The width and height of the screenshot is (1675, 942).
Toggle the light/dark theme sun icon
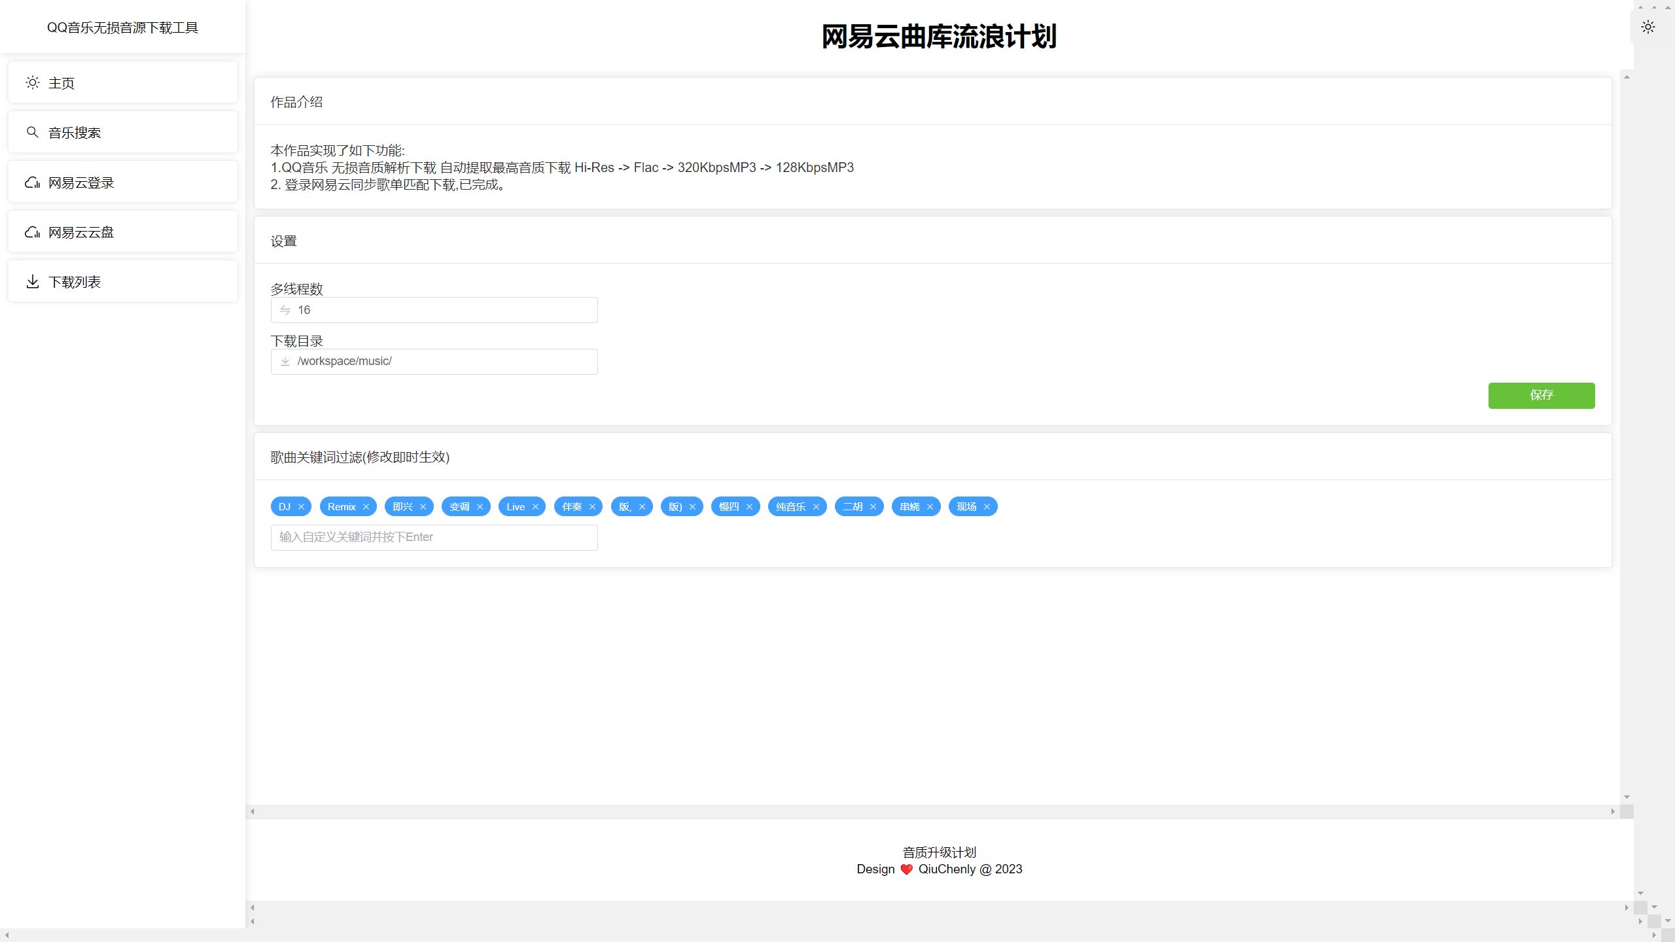pos(1648,27)
